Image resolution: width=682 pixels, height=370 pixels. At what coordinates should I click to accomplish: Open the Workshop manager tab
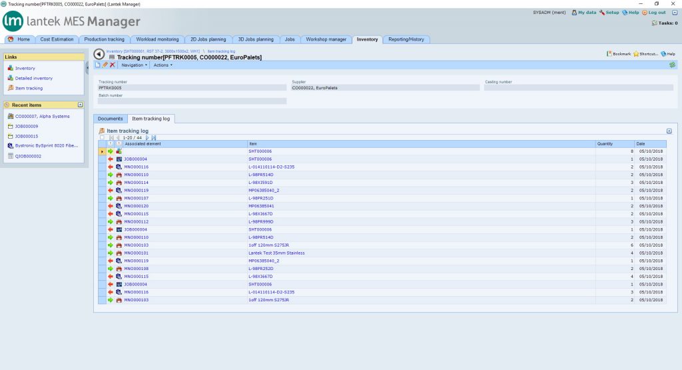[326, 39]
